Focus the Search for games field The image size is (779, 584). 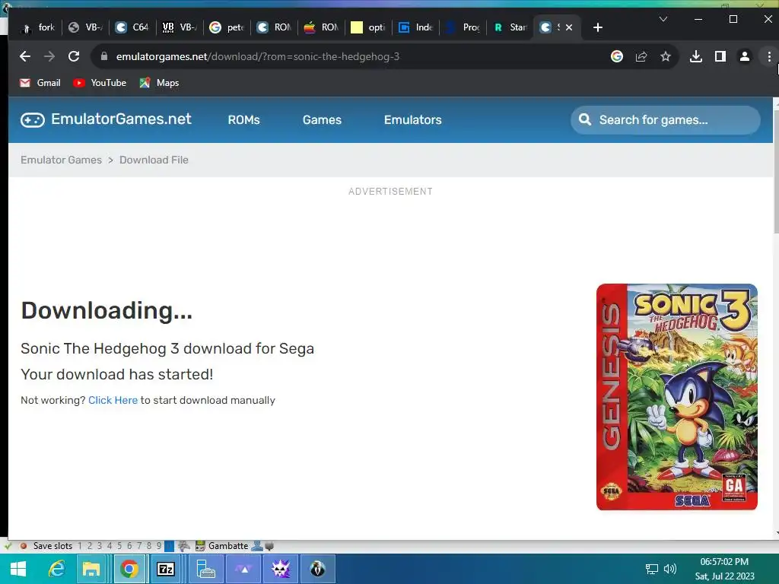[x=665, y=119]
